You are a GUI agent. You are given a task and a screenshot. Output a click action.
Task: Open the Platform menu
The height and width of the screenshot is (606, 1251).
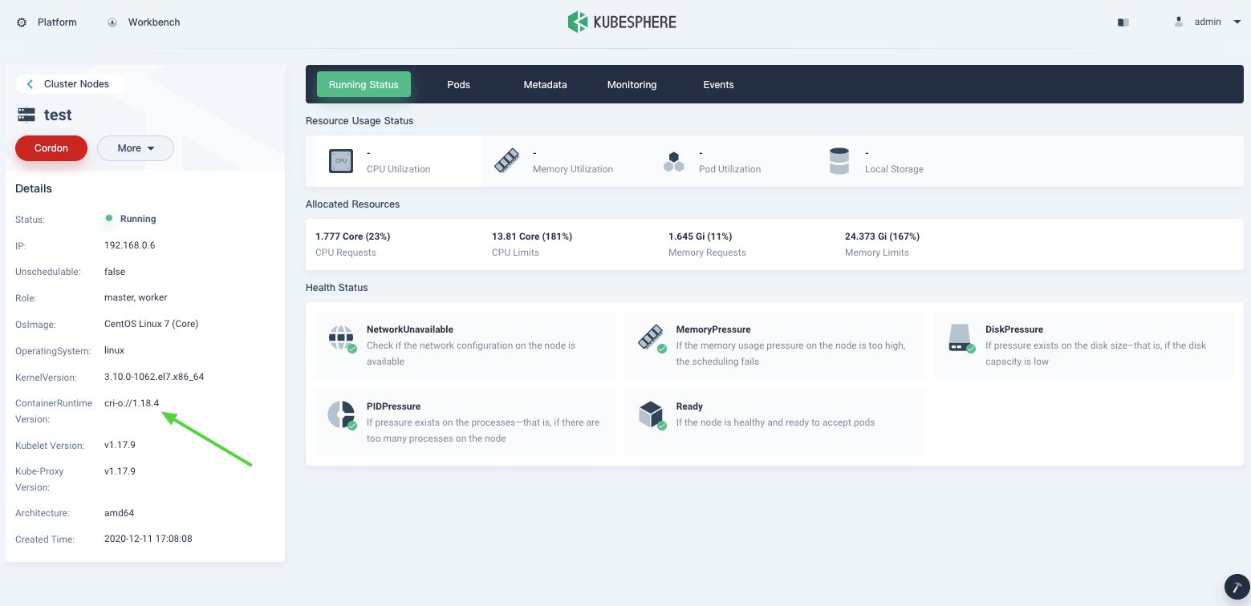pyautogui.click(x=47, y=22)
